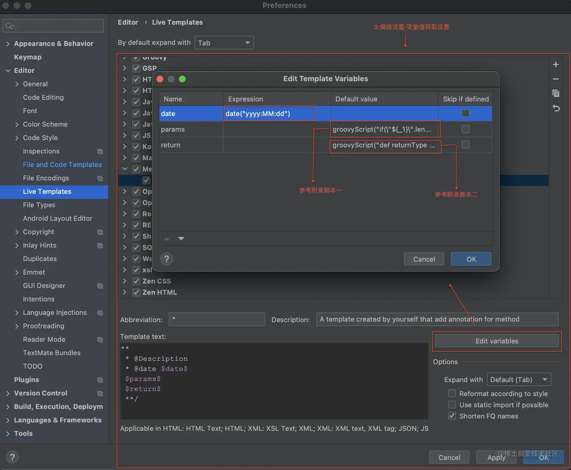Click the project-level icon next to Reader Mode
This screenshot has height=470, width=571.
[100, 339]
